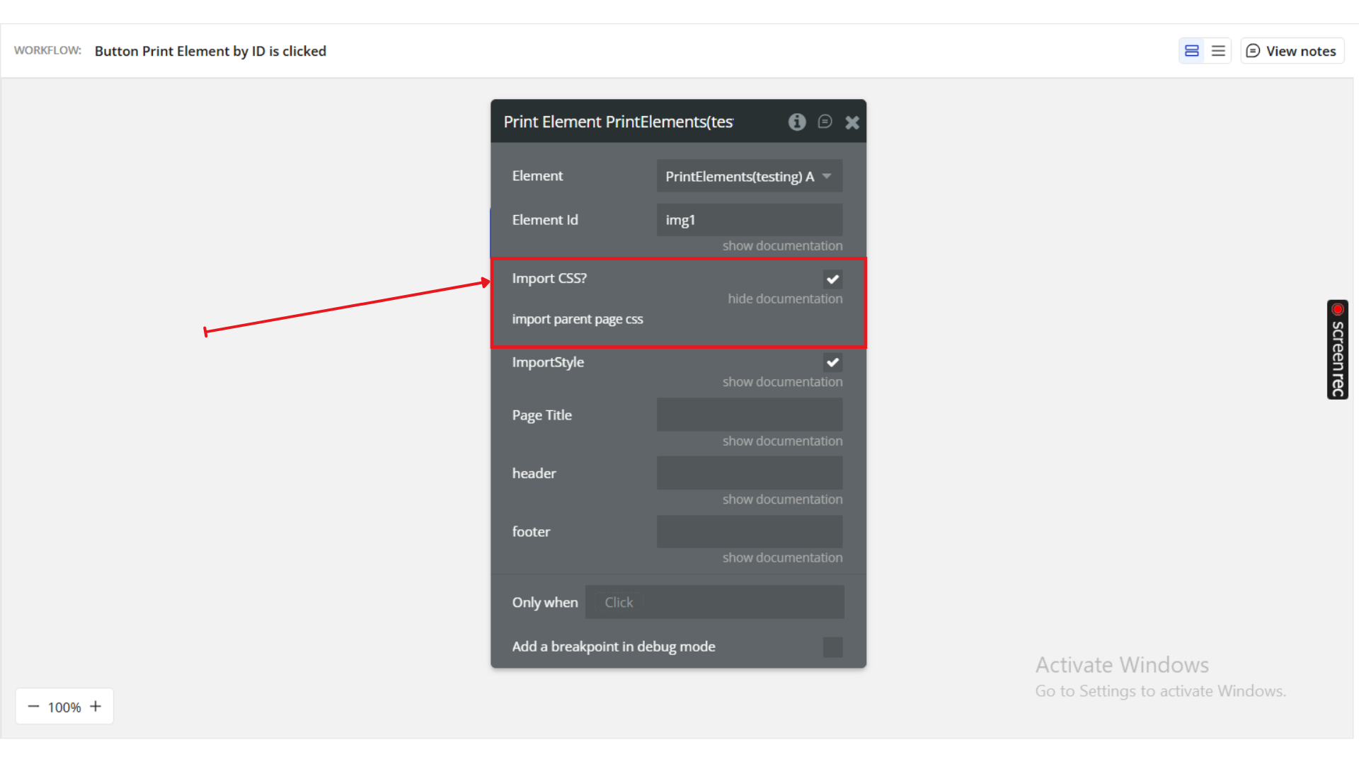Image resolution: width=1359 pixels, height=764 pixels.
Task: Click the footer text input field
Action: pos(749,531)
